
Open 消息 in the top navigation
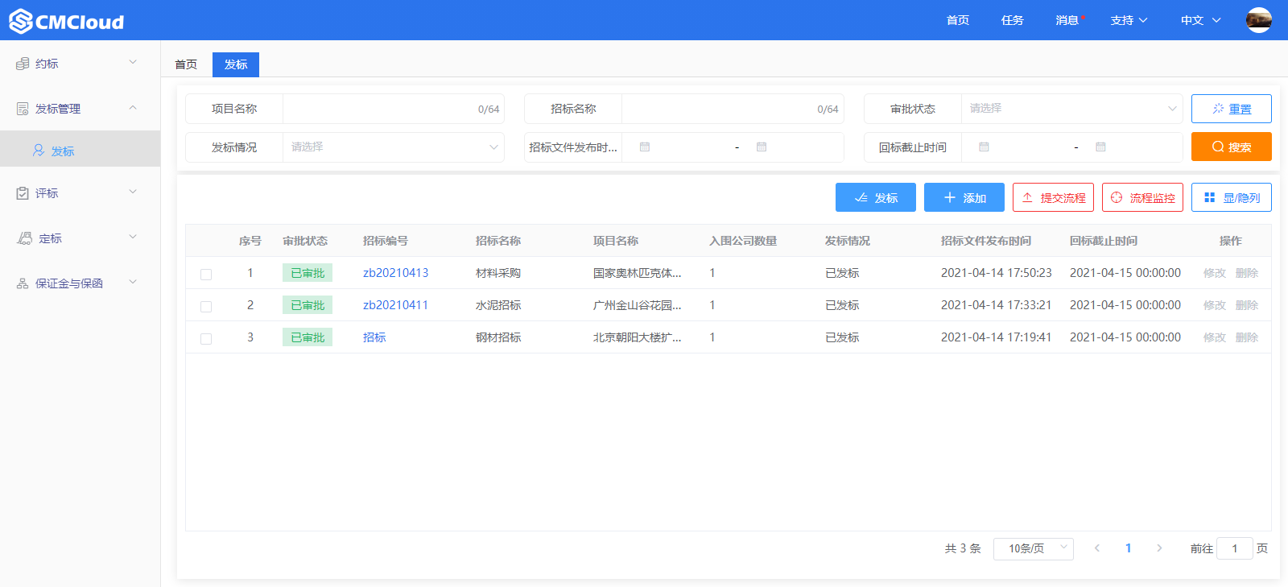(1067, 20)
